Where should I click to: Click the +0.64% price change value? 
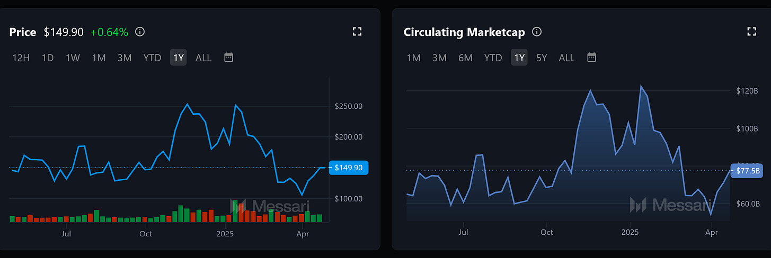pyautogui.click(x=109, y=32)
